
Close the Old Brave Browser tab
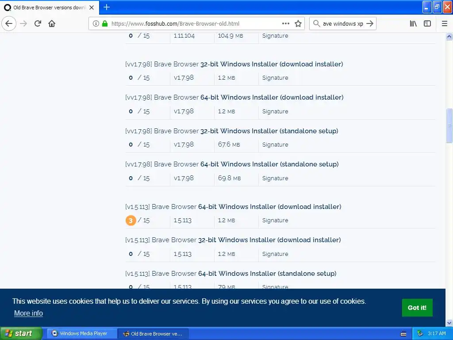click(x=92, y=8)
